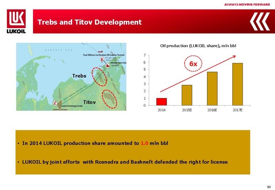Click the Always Moving Forward slogan
This screenshot has height=190, width=275.
click(247, 4)
